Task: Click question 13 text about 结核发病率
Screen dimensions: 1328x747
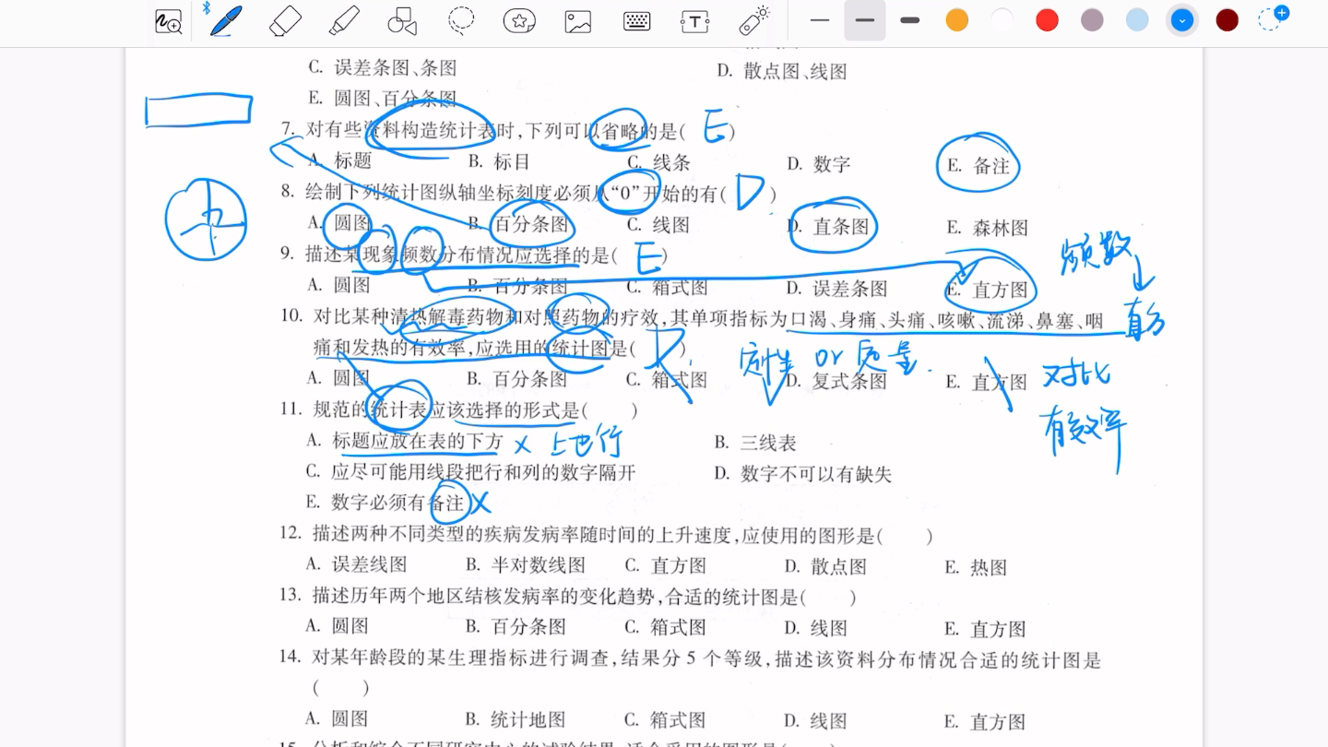Action: tap(566, 596)
